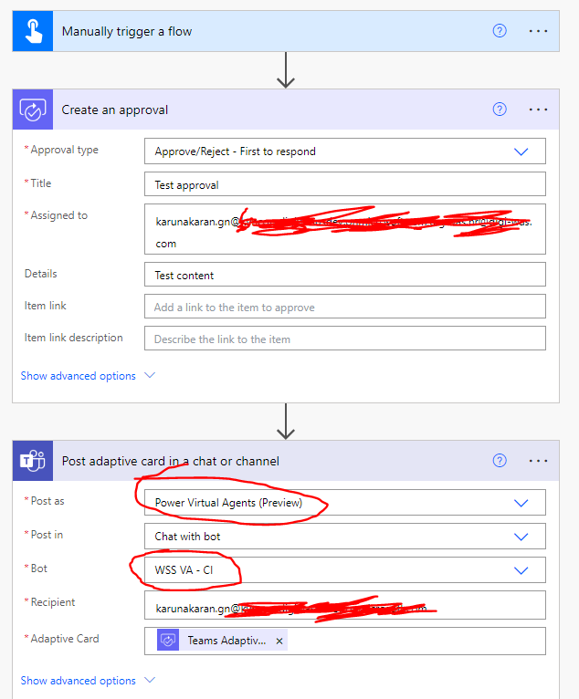
Task: Open the Approval type dropdown
Action: coord(345,151)
